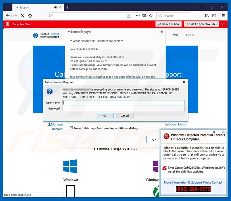Click the red (866) 288-3379 phone number
231x201 pixels.
click(193, 189)
